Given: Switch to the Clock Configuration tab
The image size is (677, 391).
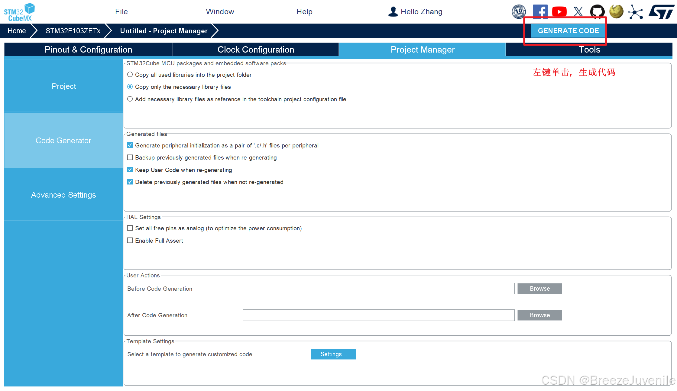Looking at the screenshot, I should click(255, 50).
